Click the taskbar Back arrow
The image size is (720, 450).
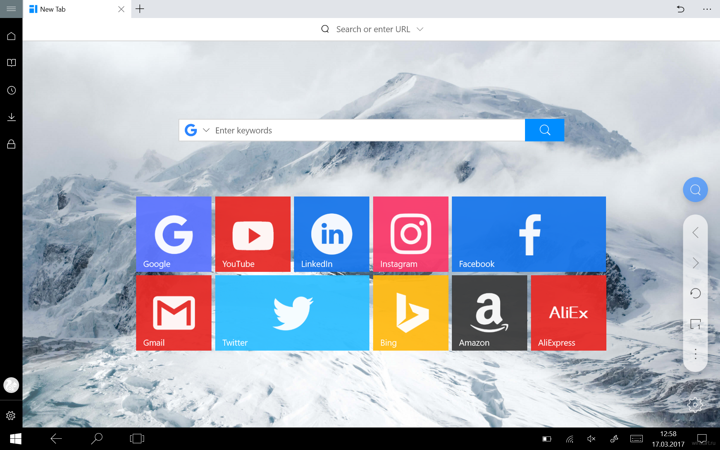56,438
